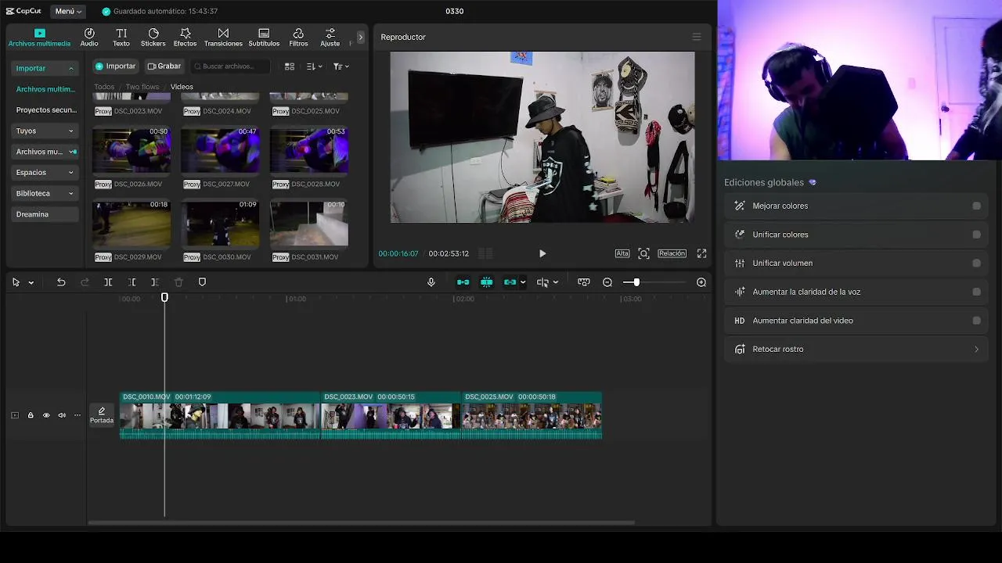The width and height of the screenshot is (1002, 563).
Task: Collapse the Importar sidebar section
Action: coord(45,68)
